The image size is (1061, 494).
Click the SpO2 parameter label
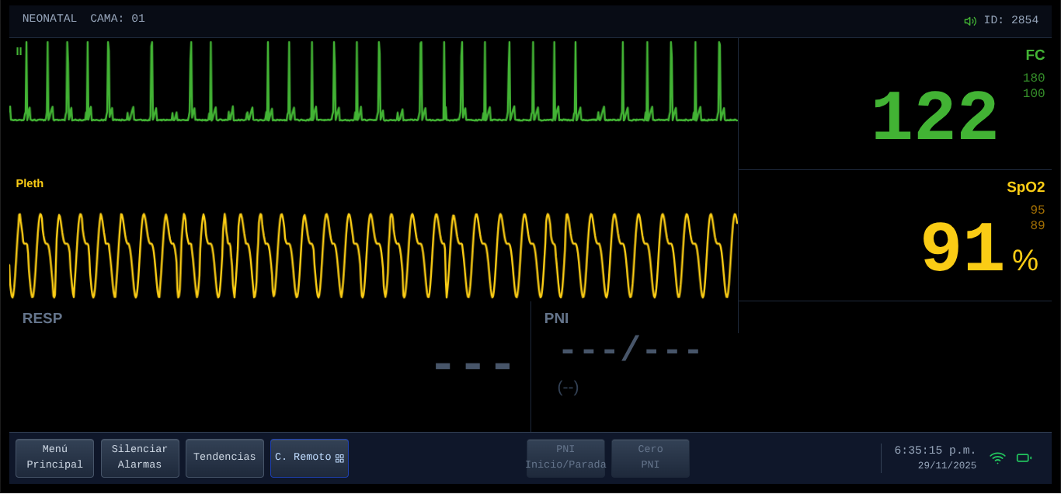(x=1025, y=187)
